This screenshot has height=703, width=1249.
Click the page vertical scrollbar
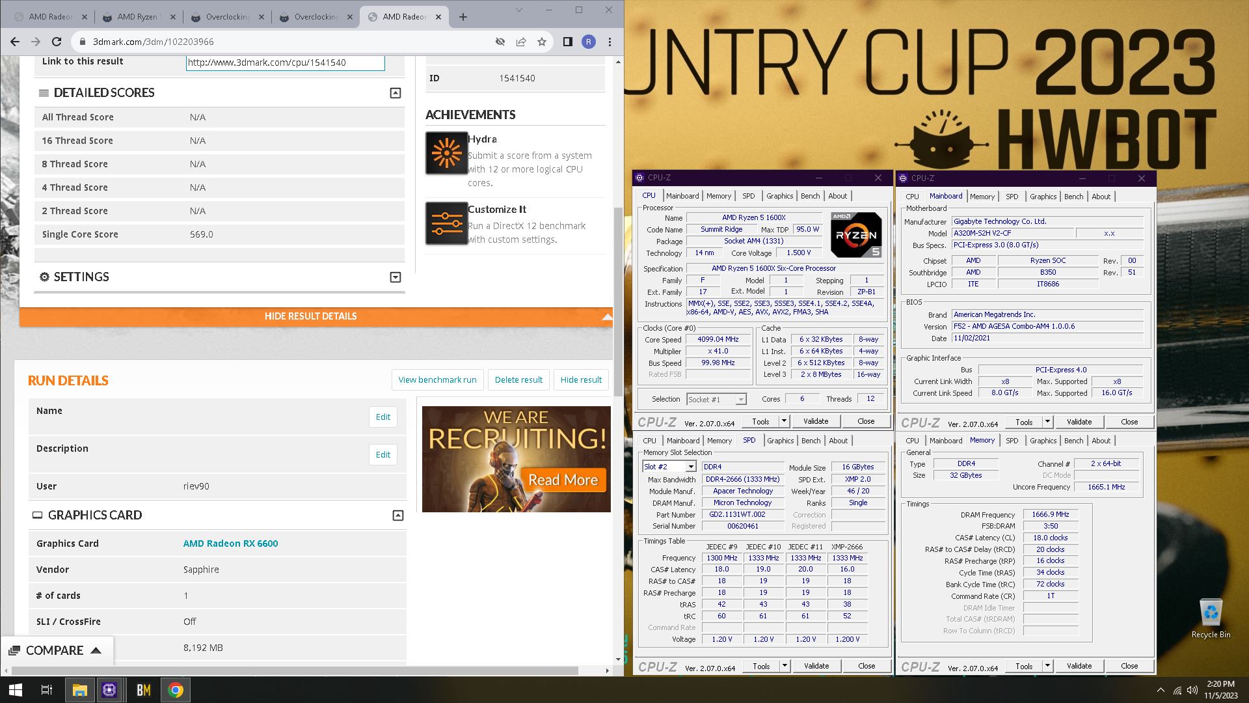618,301
